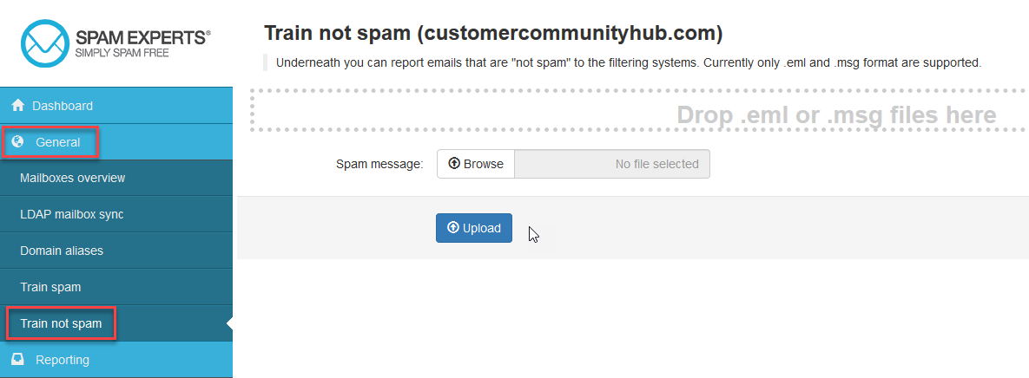The width and height of the screenshot is (1029, 378).
Task: Click the Dashboard home icon
Action: 17,106
